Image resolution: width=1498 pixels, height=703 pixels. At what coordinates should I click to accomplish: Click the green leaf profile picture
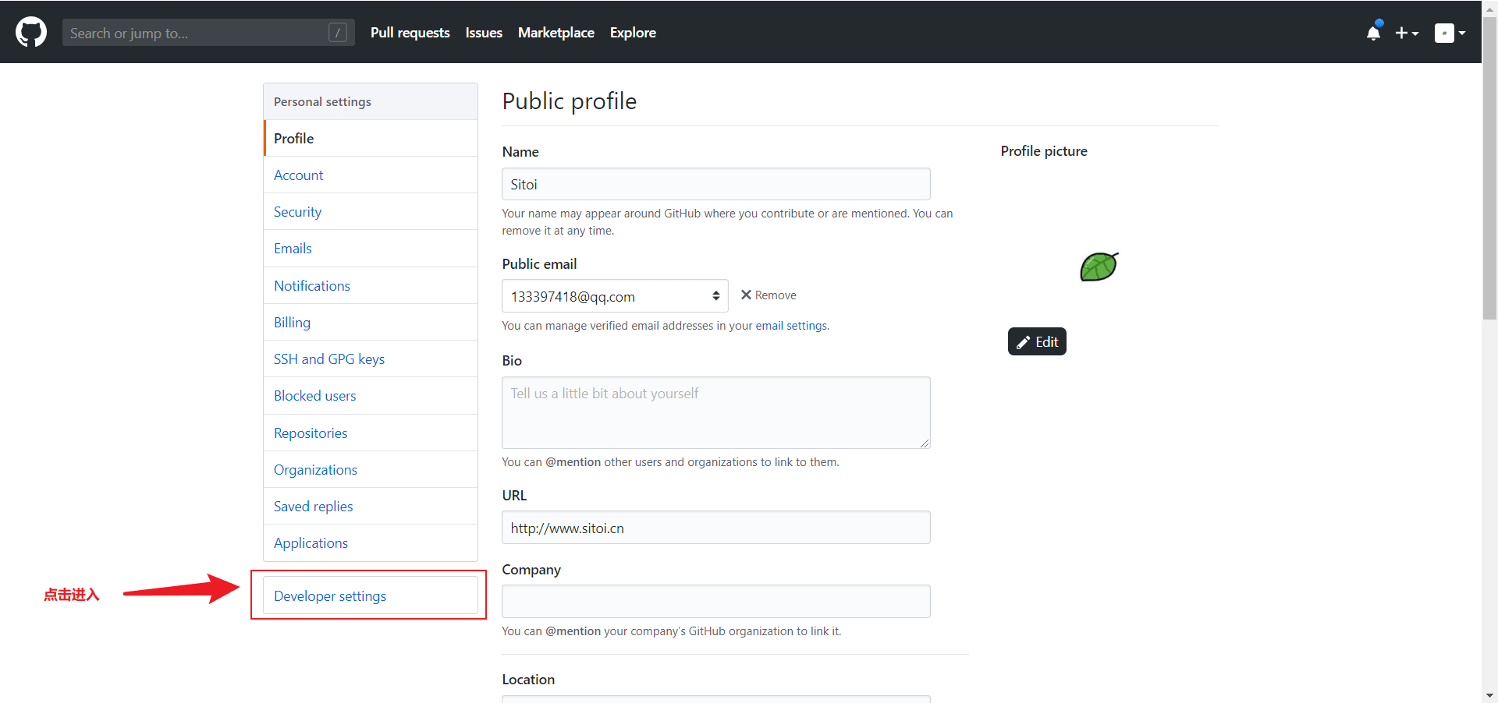[1099, 267]
